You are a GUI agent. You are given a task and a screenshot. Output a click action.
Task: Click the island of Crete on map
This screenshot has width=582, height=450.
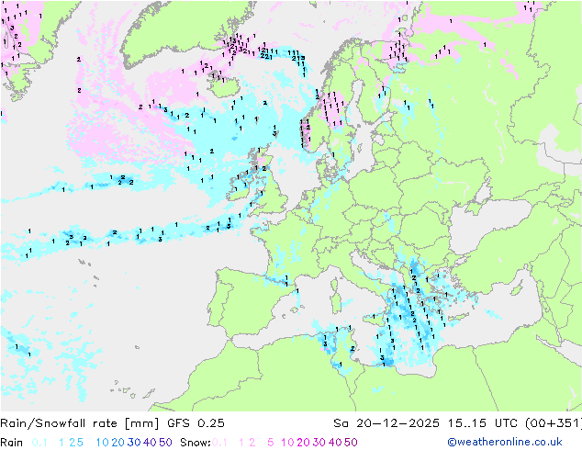[460, 317]
